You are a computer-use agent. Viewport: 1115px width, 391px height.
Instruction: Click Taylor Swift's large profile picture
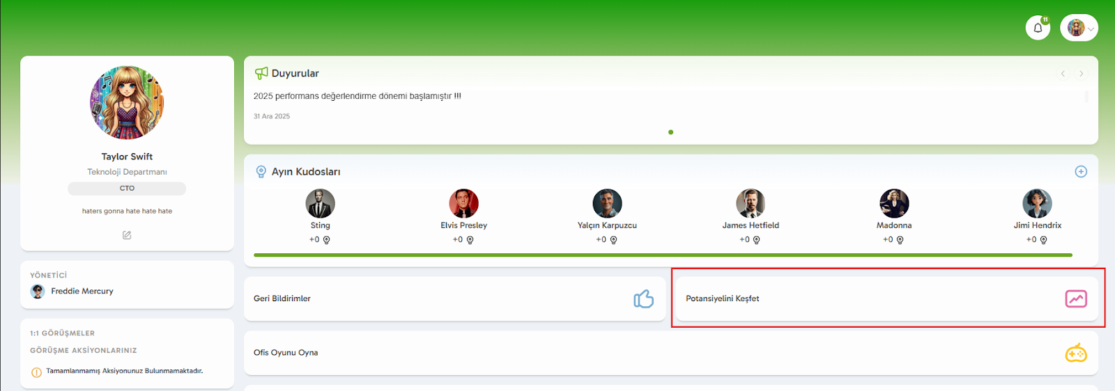pyautogui.click(x=127, y=103)
